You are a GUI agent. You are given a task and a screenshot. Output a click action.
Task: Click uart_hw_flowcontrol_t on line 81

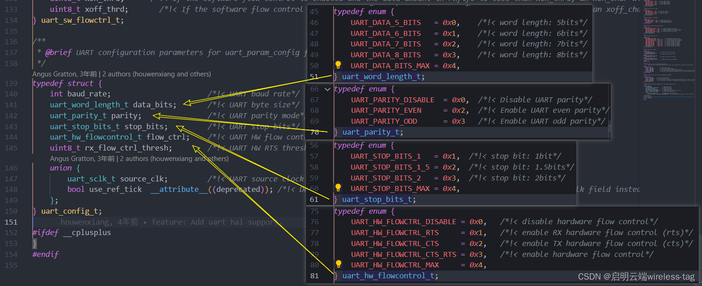point(388,276)
